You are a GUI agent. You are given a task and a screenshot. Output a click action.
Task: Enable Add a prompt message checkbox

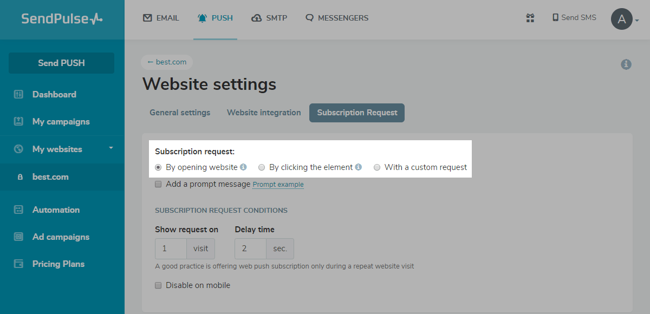coord(158,184)
